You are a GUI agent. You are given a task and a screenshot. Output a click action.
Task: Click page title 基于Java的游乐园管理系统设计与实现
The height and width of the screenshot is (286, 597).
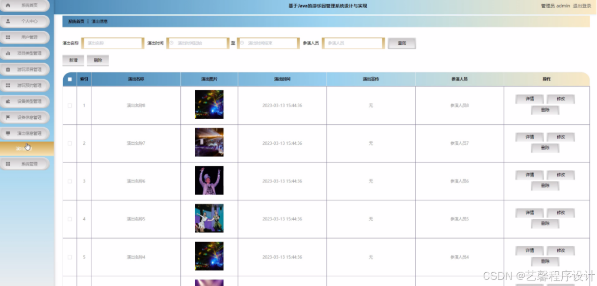pos(328,6)
